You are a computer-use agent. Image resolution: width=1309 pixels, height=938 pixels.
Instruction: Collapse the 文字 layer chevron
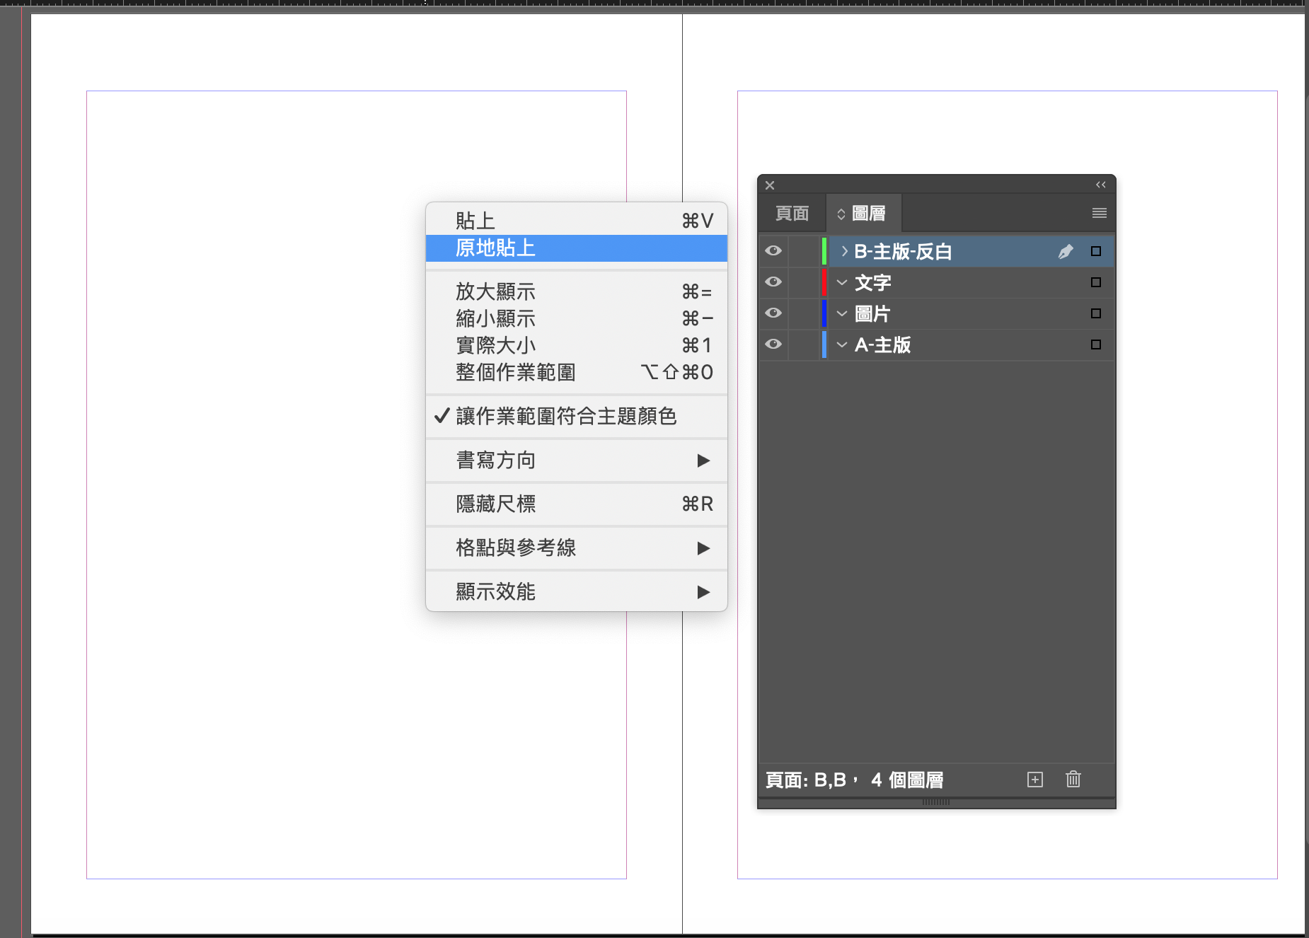[x=842, y=282]
